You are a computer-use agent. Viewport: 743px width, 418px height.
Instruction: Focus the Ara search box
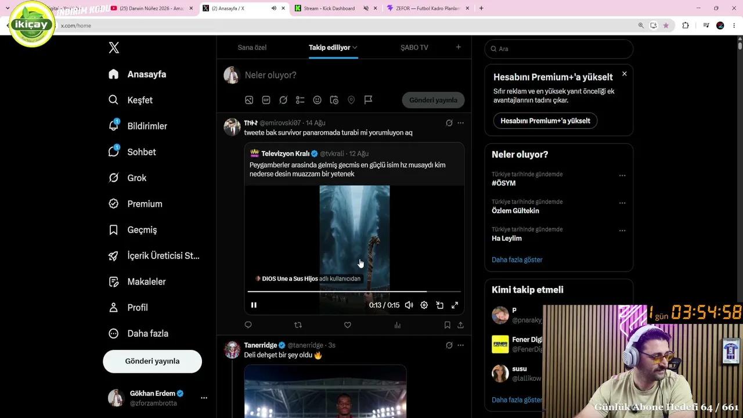tap(558, 49)
